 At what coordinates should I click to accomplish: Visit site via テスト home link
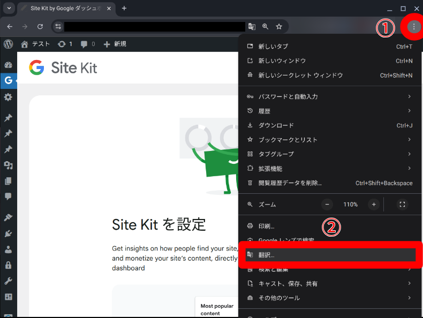pos(36,44)
